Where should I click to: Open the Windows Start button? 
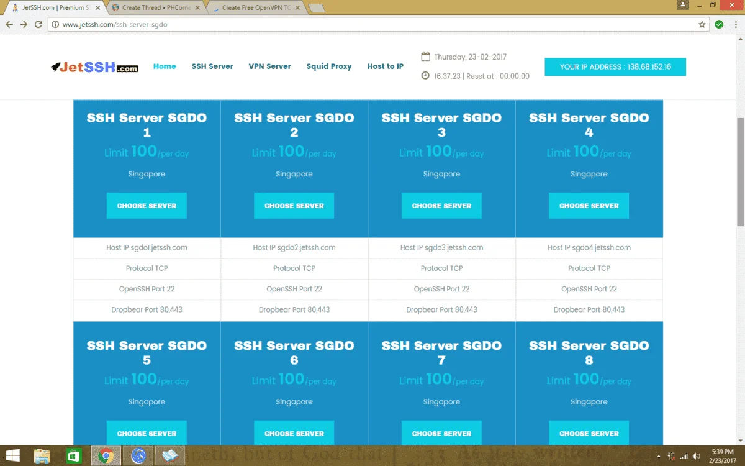[x=12, y=456]
